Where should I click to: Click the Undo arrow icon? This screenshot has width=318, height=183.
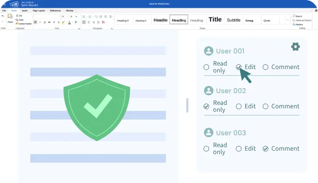3,16
